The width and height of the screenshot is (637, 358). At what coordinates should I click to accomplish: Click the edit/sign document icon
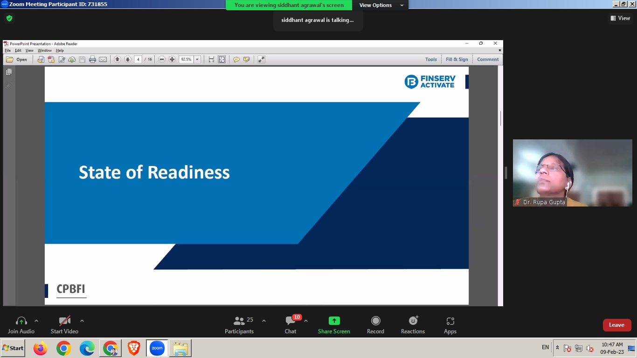coord(62,59)
